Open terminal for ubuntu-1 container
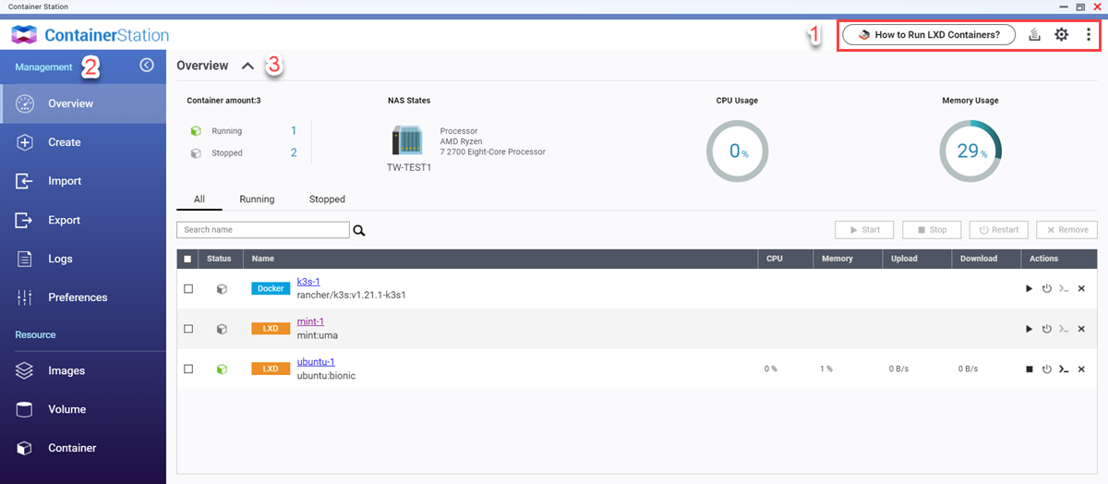1108x484 pixels. (1064, 369)
